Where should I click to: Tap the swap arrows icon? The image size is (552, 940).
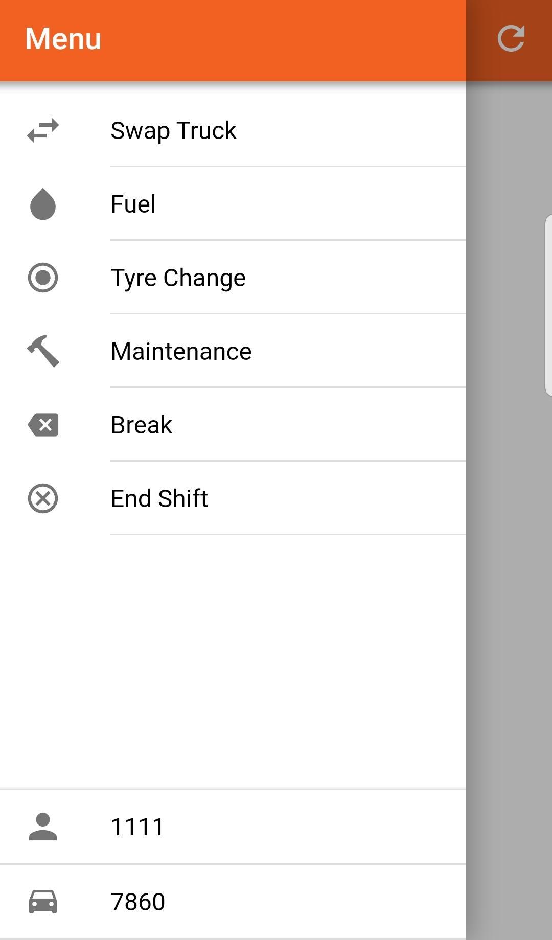click(43, 130)
